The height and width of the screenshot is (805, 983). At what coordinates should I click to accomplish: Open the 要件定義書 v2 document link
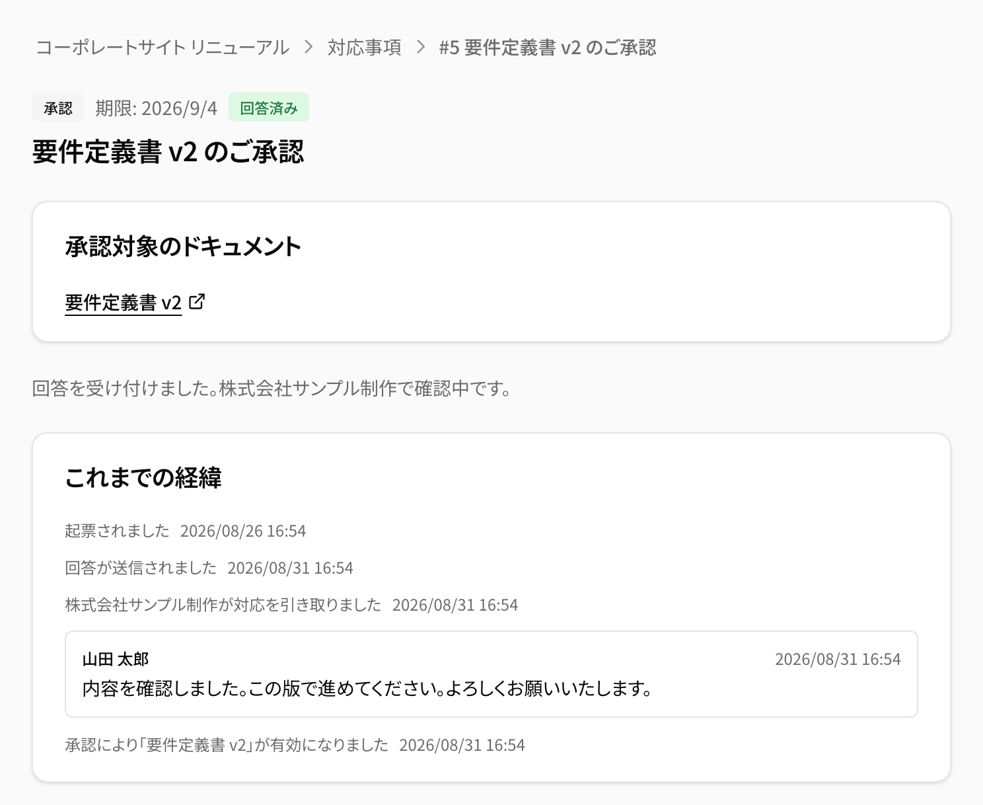pyautogui.click(x=123, y=303)
